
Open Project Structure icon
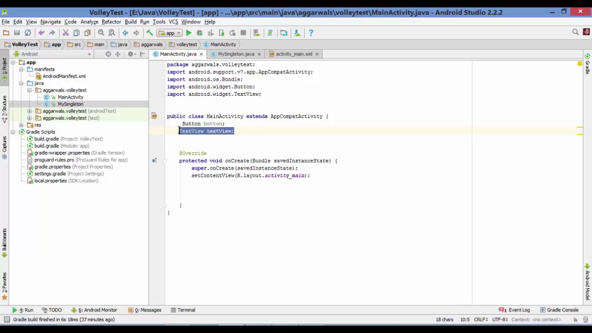pyautogui.click(x=284, y=33)
